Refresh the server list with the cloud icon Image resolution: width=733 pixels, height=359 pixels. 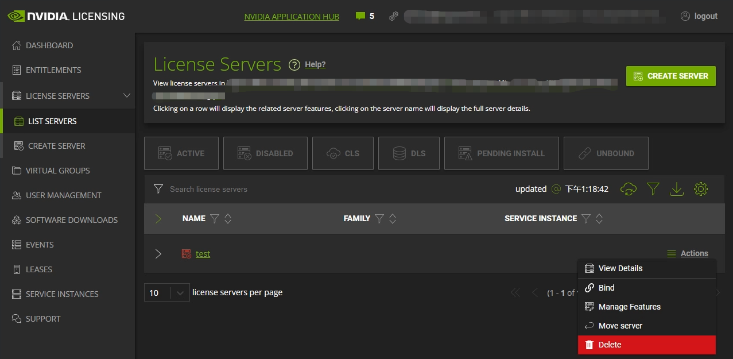point(629,189)
